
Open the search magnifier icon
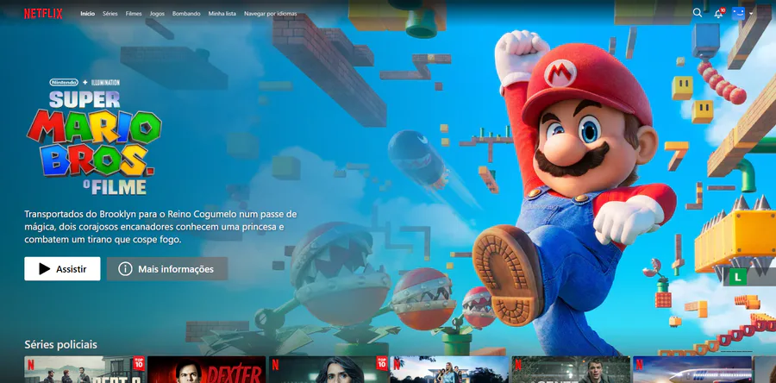pyautogui.click(x=698, y=13)
